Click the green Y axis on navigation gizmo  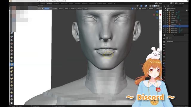(x=157, y=15)
